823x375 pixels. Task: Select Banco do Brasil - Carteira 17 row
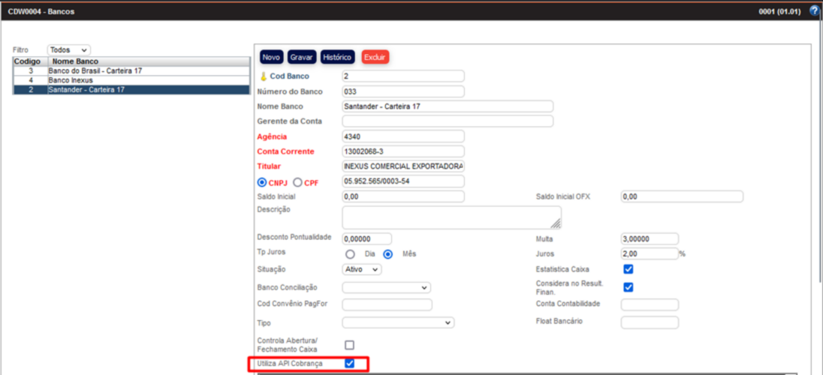click(x=95, y=70)
